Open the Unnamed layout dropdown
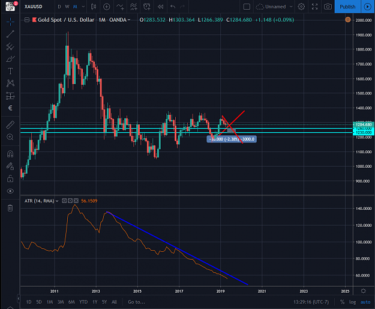375x309 pixels. click(x=274, y=7)
